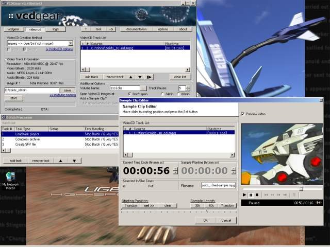Switch to the vcdgear tab
The height and width of the screenshot is (247, 330).
(x=13, y=29)
